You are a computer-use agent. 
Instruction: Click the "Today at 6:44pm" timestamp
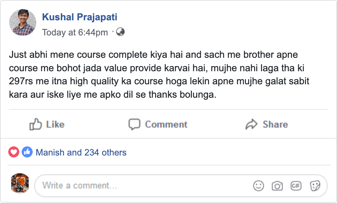[x=75, y=32]
